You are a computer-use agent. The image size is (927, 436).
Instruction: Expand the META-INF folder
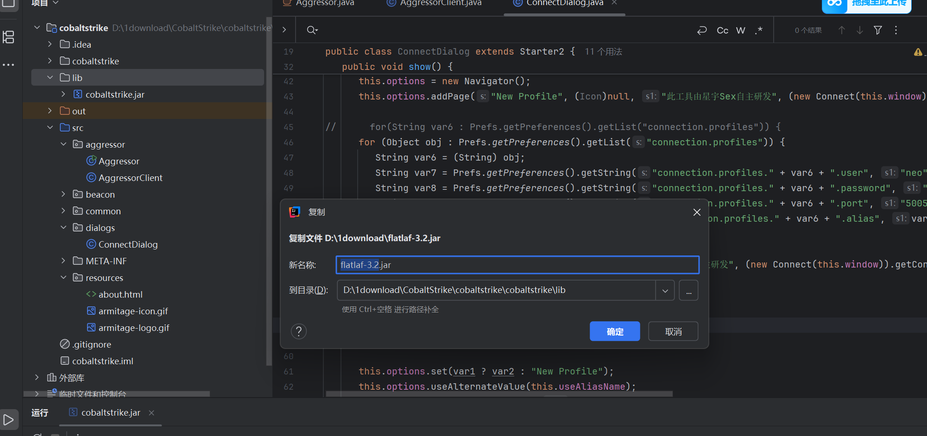[63, 261]
